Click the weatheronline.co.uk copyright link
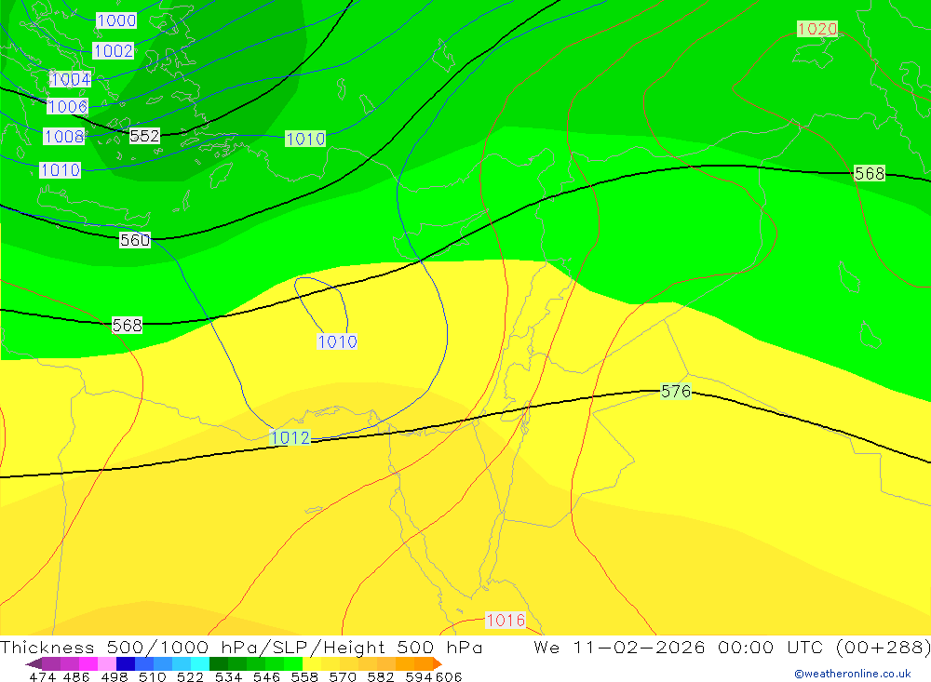Viewport: 931px width, 682px height. pos(853,674)
